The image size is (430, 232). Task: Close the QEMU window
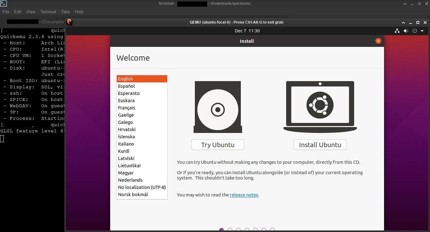(x=425, y=22)
